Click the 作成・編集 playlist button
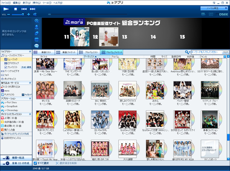This screenshot has height=171, width=230. point(26,67)
